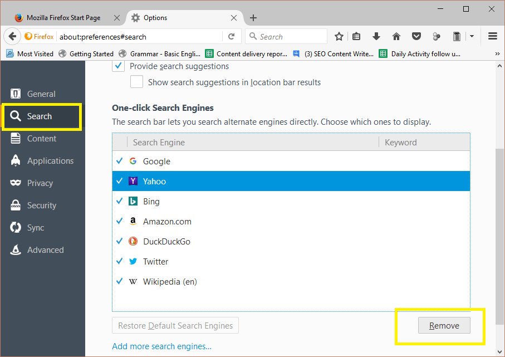This screenshot has width=505, height=357.
Task: Bookmark this page with the star icon
Action: point(339,36)
